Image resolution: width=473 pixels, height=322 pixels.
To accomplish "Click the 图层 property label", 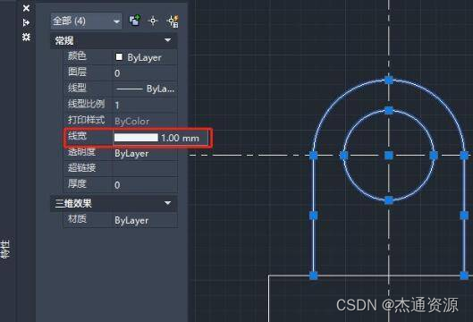I will 77,72.
